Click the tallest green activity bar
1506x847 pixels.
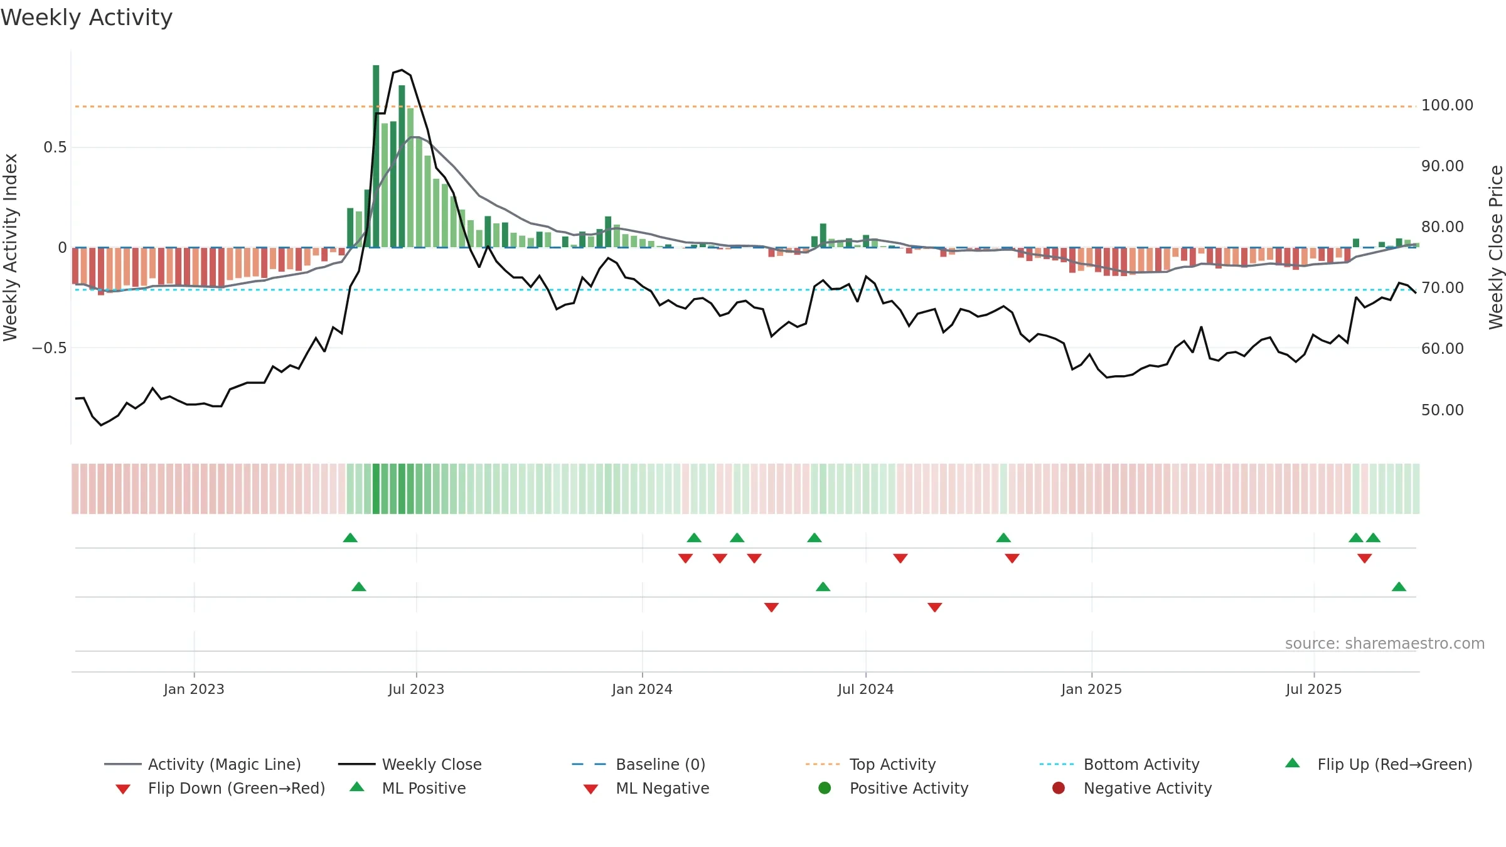point(376,156)
